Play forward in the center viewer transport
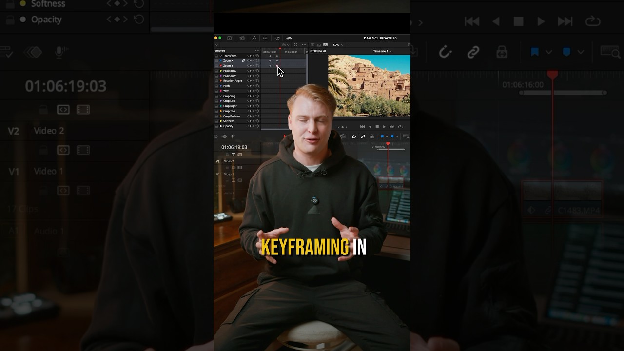Screen dimensions: 624x351 [x=384, y=127]
